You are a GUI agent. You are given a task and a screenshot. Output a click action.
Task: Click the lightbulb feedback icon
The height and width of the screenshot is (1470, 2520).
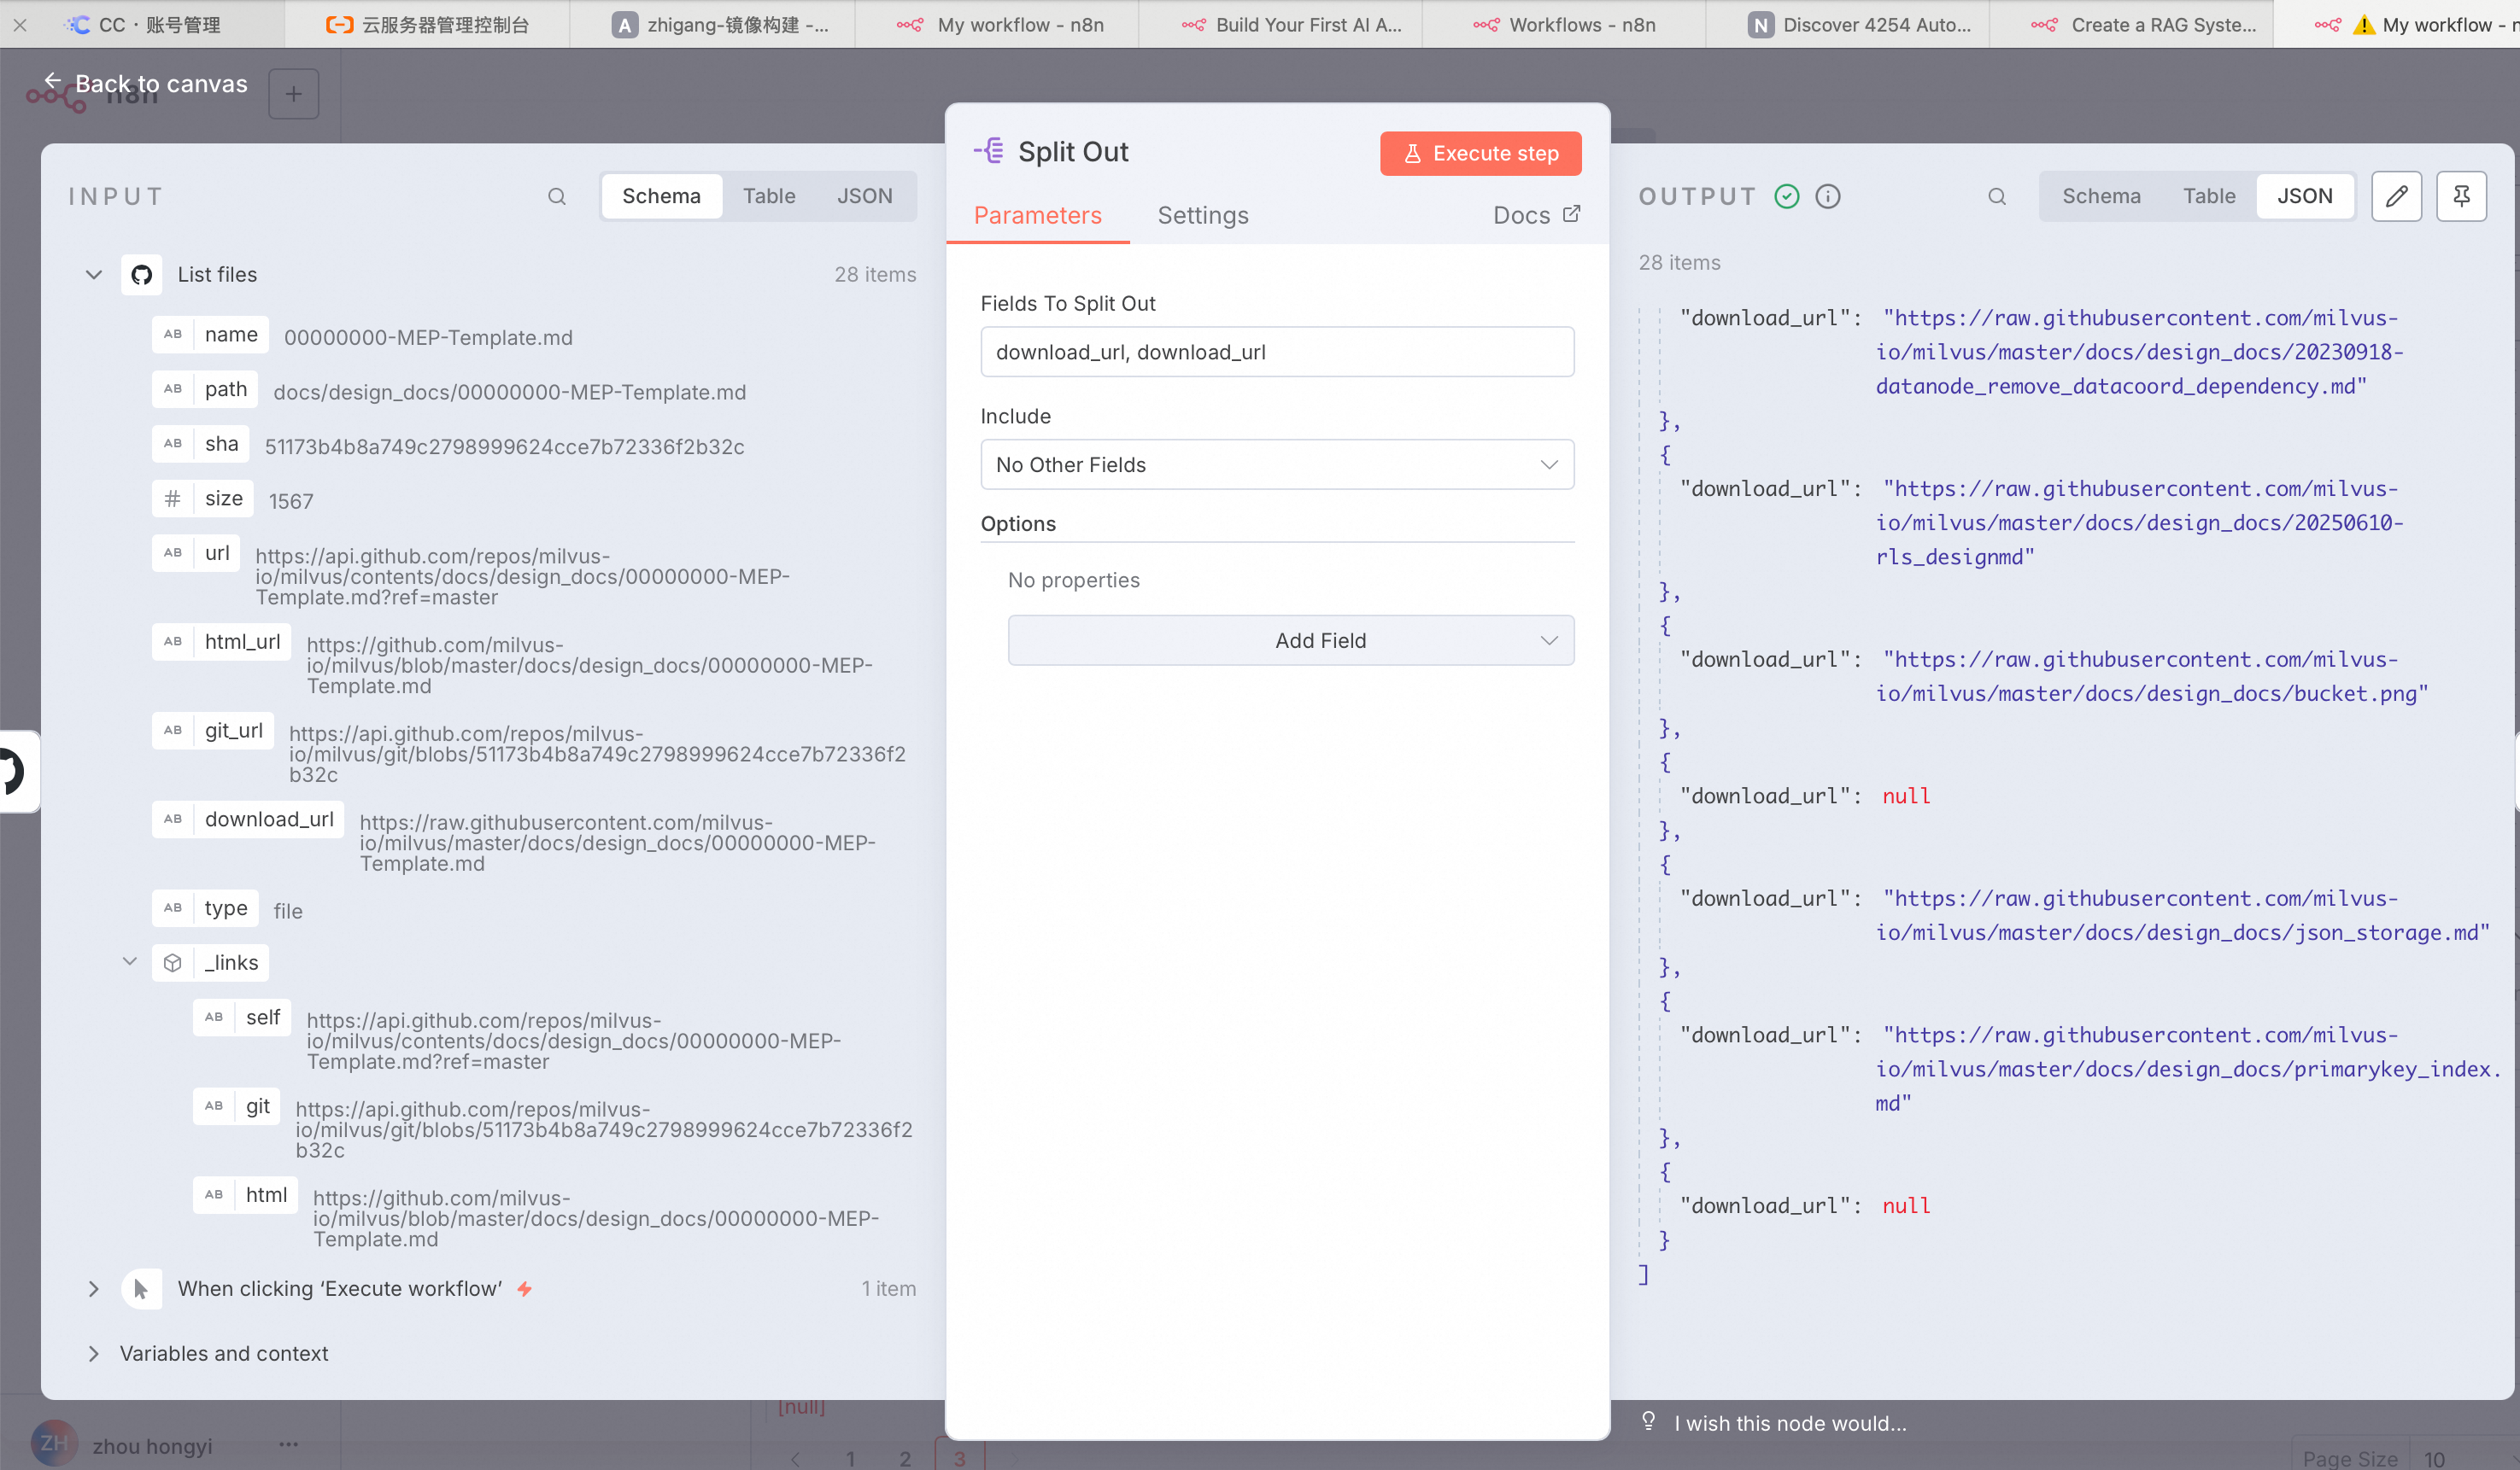pyautogui.click(x=1648, y=1421)
